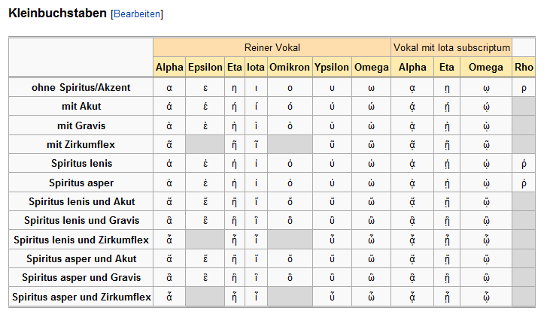This screenshot has width=547, height=317.
Task: Click the Spiritus lenis und Zirkumflex label
Action: pos(81,240)
